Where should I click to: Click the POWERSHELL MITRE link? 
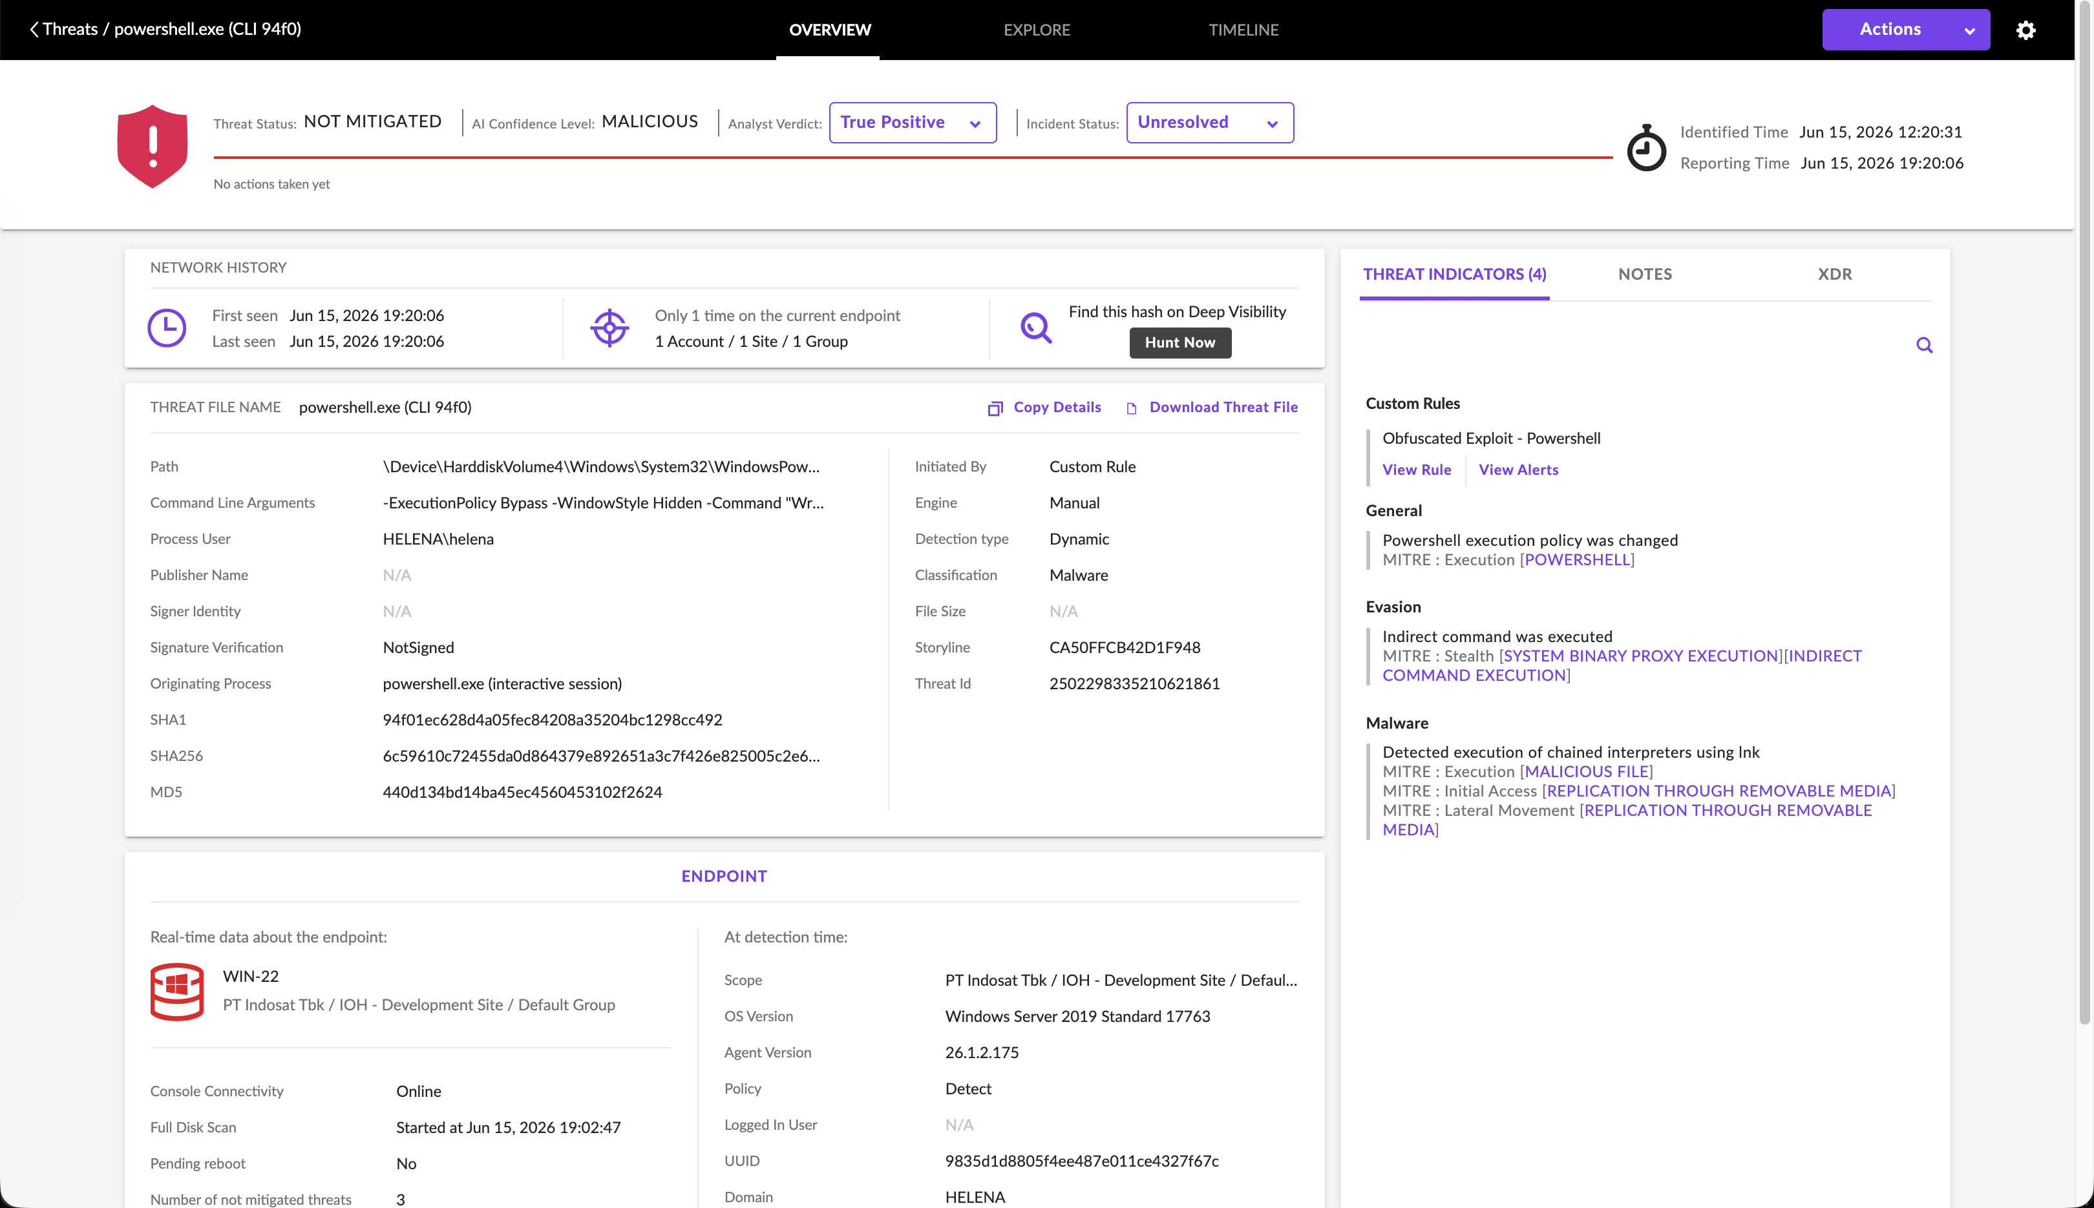(x=1577, y=560)
